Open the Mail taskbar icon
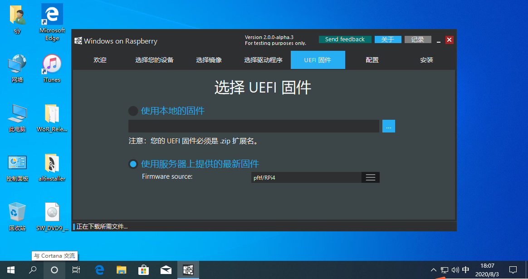This screenshot has height=279, width=528. [x=166, y=270]
